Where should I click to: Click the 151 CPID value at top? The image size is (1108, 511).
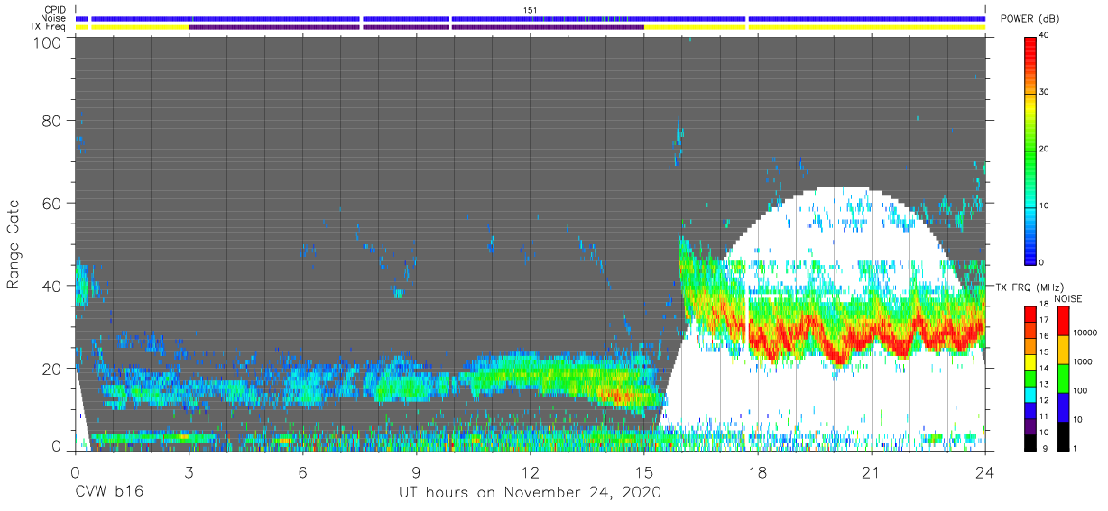click(x=531, y=10)
